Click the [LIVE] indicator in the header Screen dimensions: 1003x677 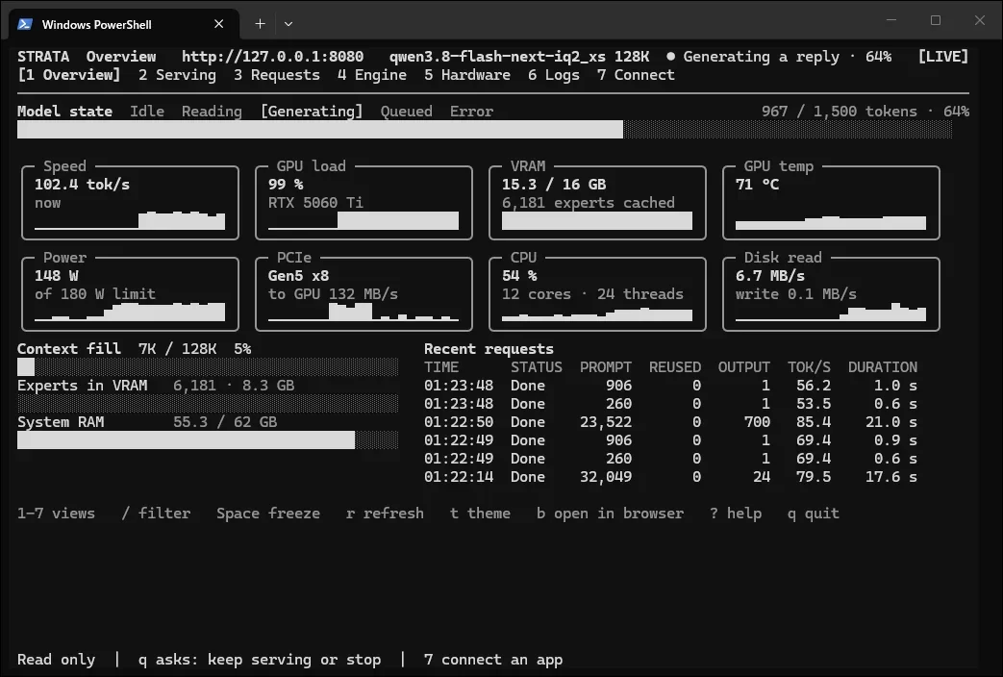pyautogui.click(x=942, y=57)
